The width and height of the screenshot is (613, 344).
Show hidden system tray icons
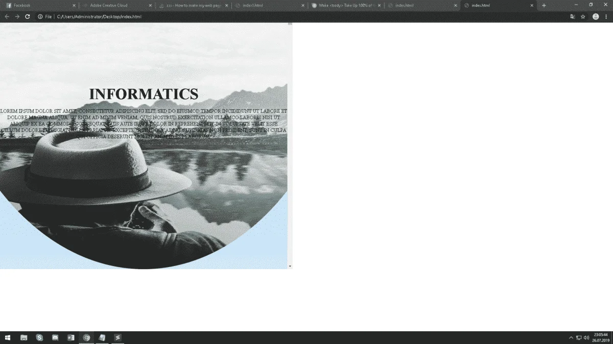(x=571, y=337)
